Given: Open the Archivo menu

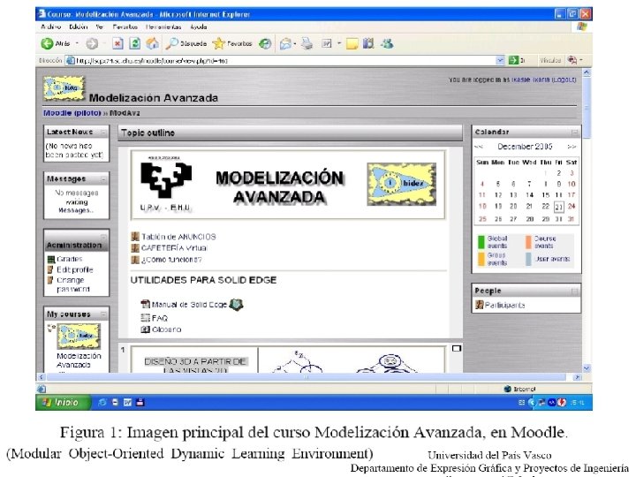Looking at the screenshot, I should pos(50,27).
